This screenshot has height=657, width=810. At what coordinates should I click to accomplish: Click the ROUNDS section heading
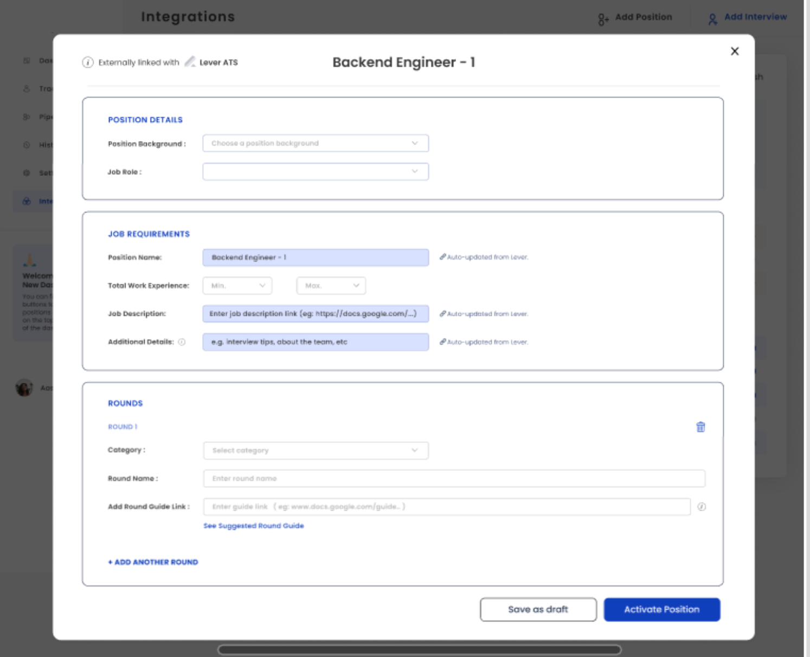125,403
